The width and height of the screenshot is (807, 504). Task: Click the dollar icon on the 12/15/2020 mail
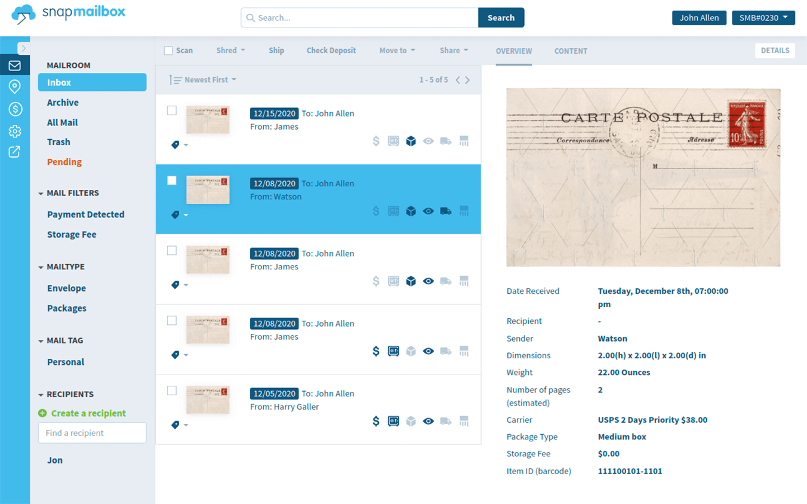(x=376, y=142)
